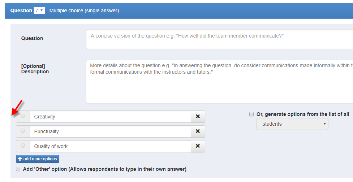This screenshot has width=353, height=182.
Task: Click the add more options button
Action: tap(38, 159)
